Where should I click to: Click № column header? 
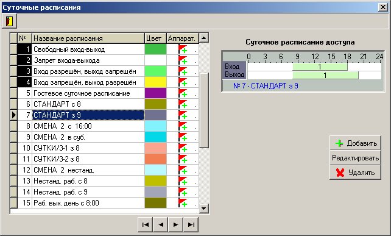click(x=24, y=38)
